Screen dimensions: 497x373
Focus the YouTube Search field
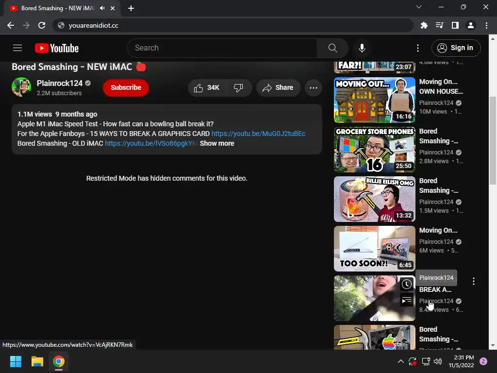coord(222,48)
